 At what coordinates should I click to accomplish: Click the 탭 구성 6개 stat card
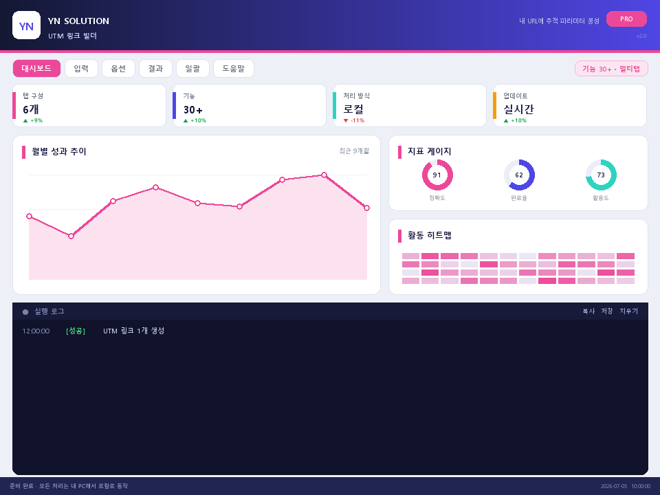click(89, 106)
